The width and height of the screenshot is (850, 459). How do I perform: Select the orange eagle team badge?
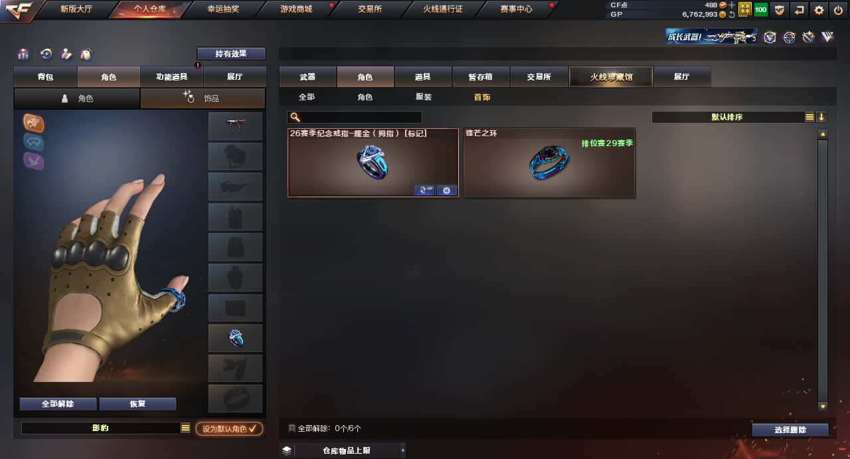(33, 122)
